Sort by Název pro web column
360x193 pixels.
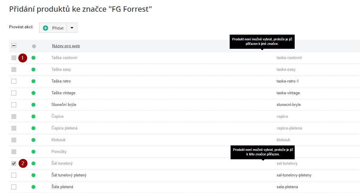click(66, 46)
